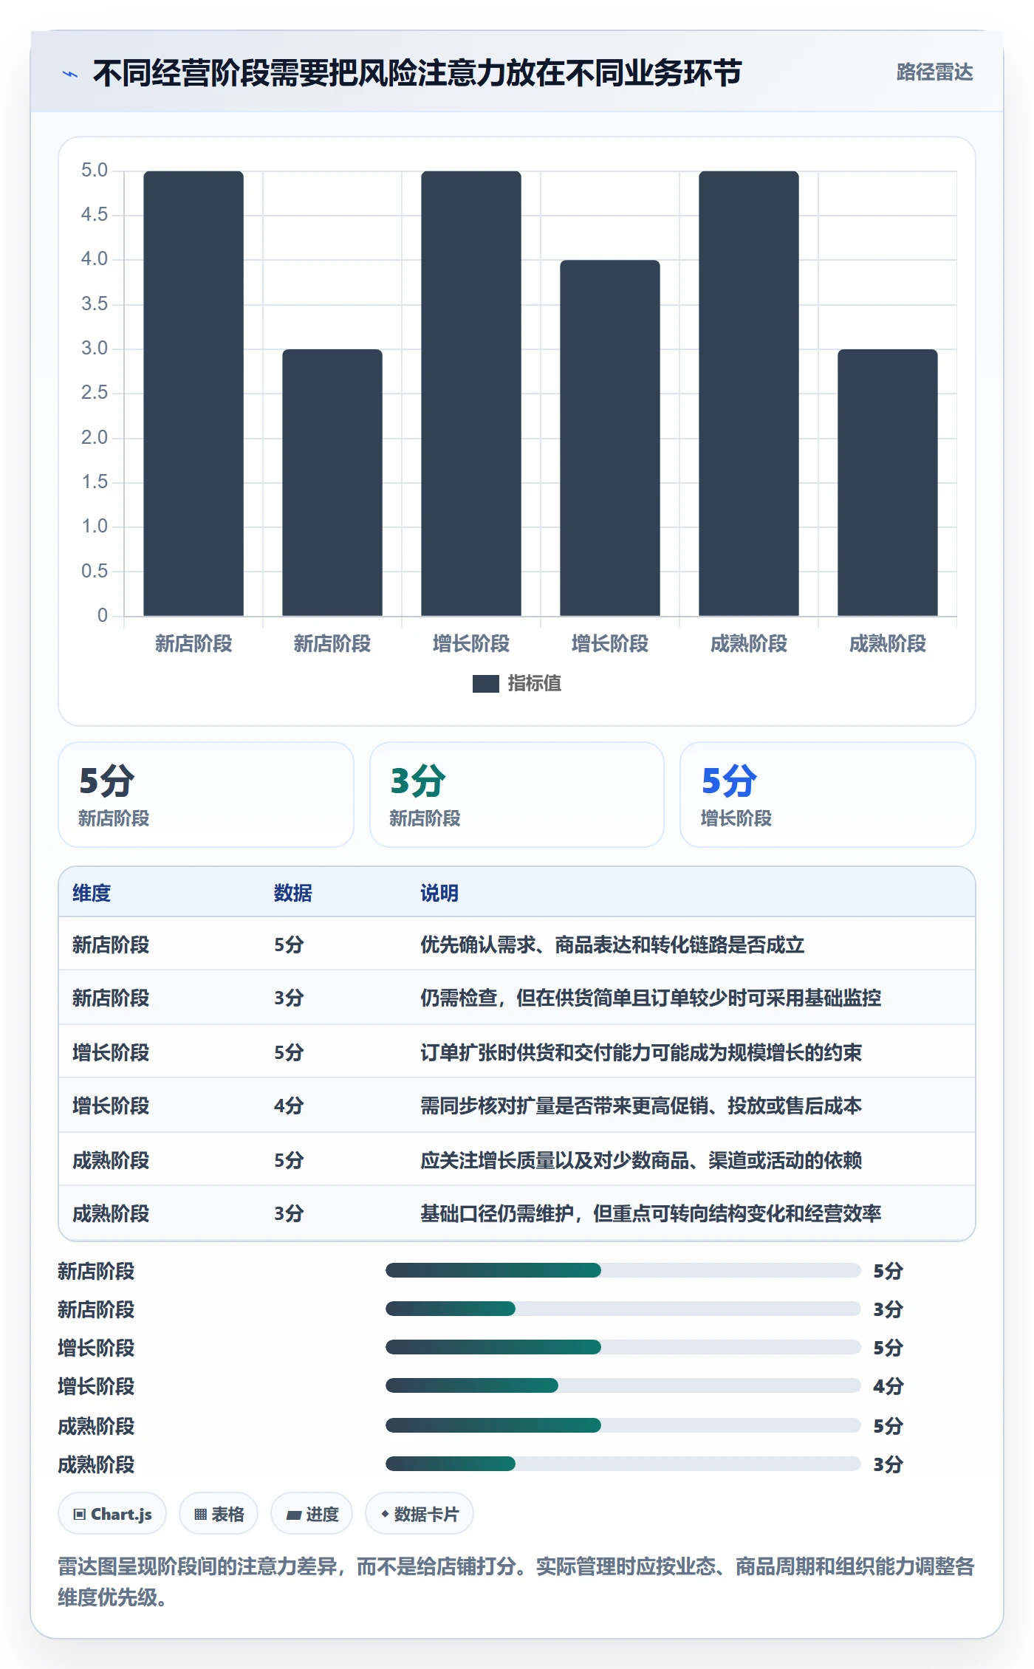Open the dark 5分 新店阶段 data card
The height and width of the screenshot is (1669, 1034).
[206, 795]
